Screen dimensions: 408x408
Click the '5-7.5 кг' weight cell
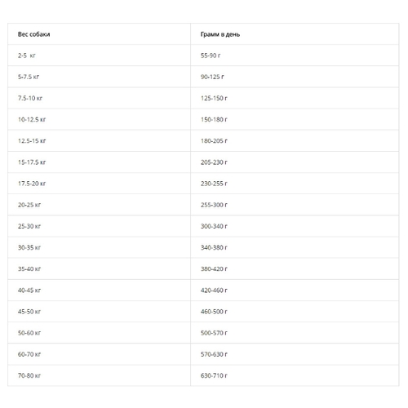point(29,77)
